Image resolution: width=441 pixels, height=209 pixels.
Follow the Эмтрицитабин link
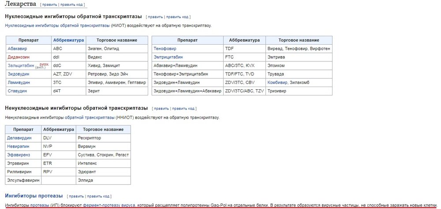click(168, 57)
